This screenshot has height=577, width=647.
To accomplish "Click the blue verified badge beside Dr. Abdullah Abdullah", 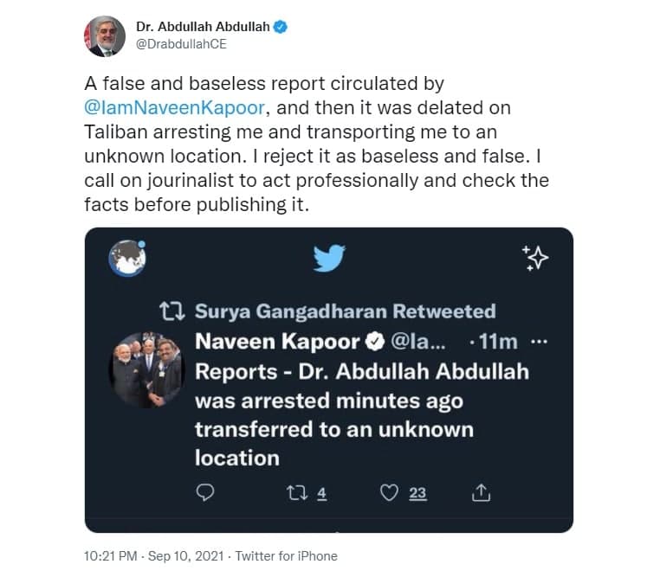I will tap(281, 27).
